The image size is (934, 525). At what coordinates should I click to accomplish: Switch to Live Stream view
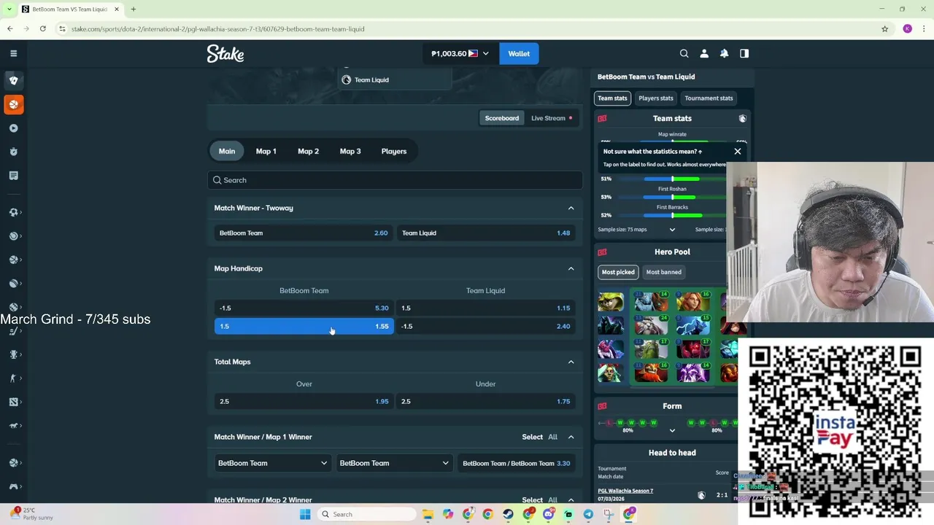pos(552,118)
